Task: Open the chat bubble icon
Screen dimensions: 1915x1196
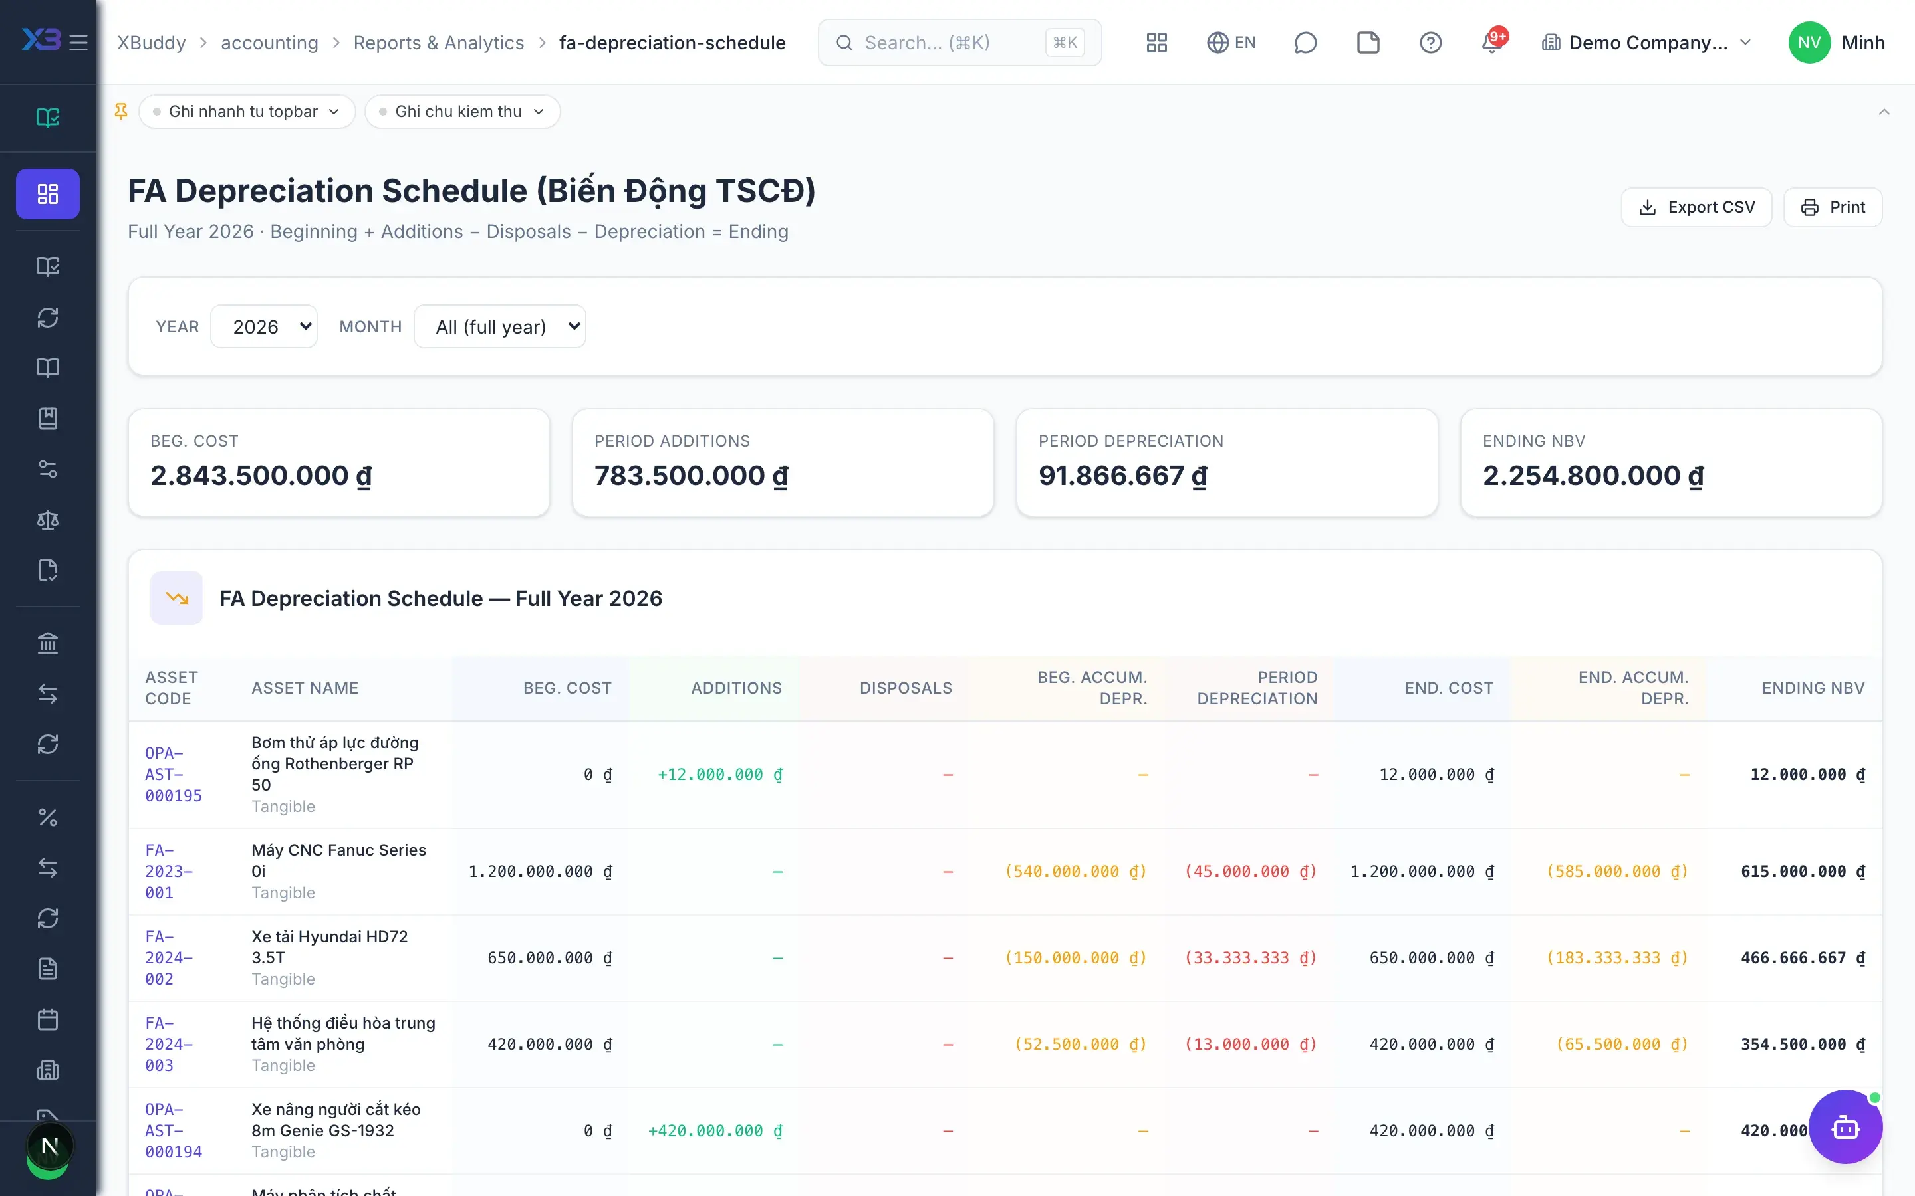Action: pos(1305,42)
